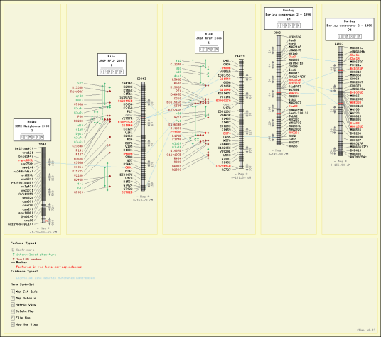
Task: Click marker L491 on Rice map 1
Action: (227, 60)
